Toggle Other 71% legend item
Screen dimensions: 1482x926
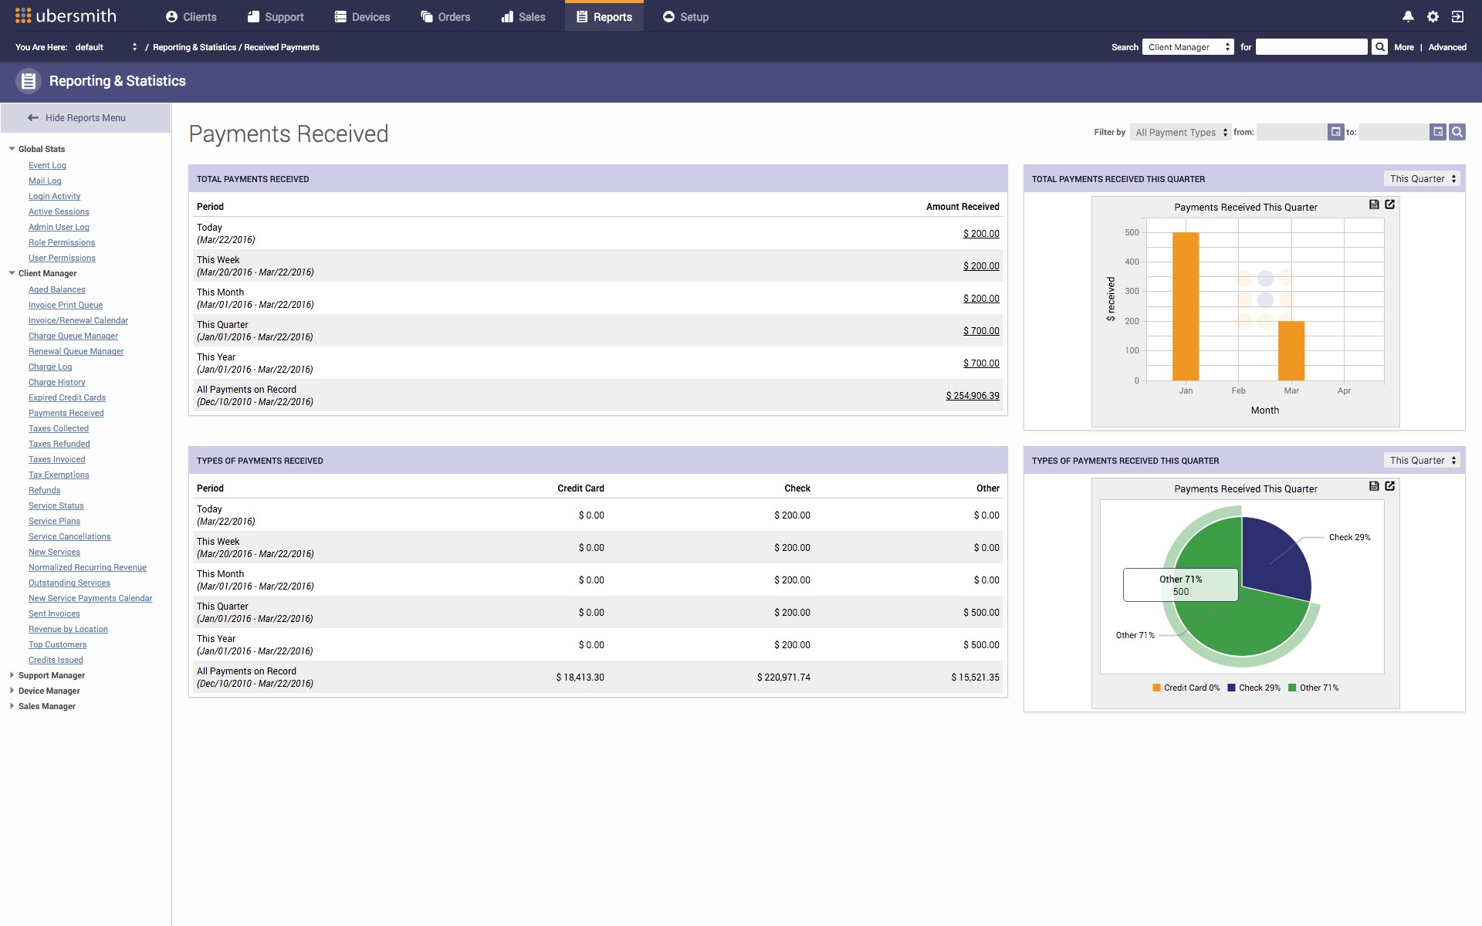pos(1313,688)
